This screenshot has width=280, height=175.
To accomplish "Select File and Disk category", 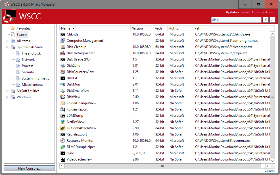I will click(31, 53).
